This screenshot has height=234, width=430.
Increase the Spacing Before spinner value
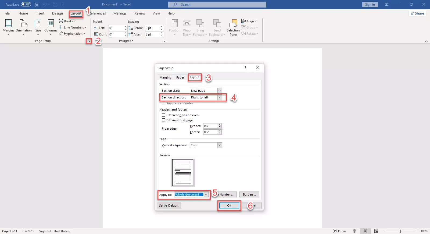click(x=162, y=27)
